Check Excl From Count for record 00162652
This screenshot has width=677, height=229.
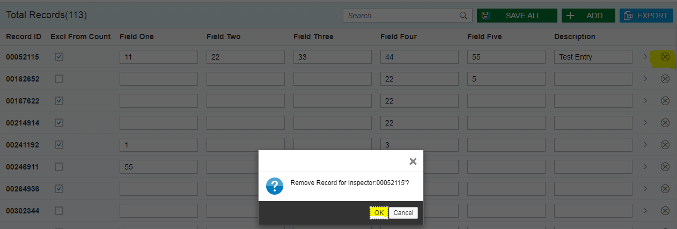[59, 79]
